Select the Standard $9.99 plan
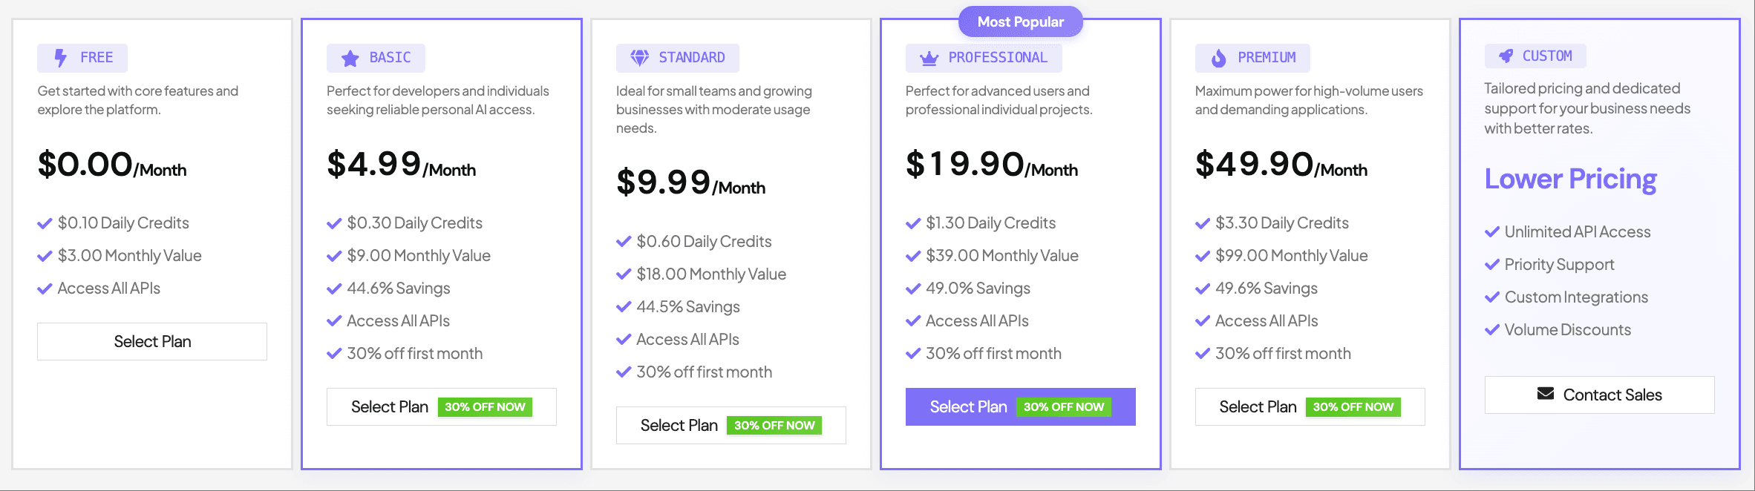This screenshot has height=491, width=1755. (679, 425)
